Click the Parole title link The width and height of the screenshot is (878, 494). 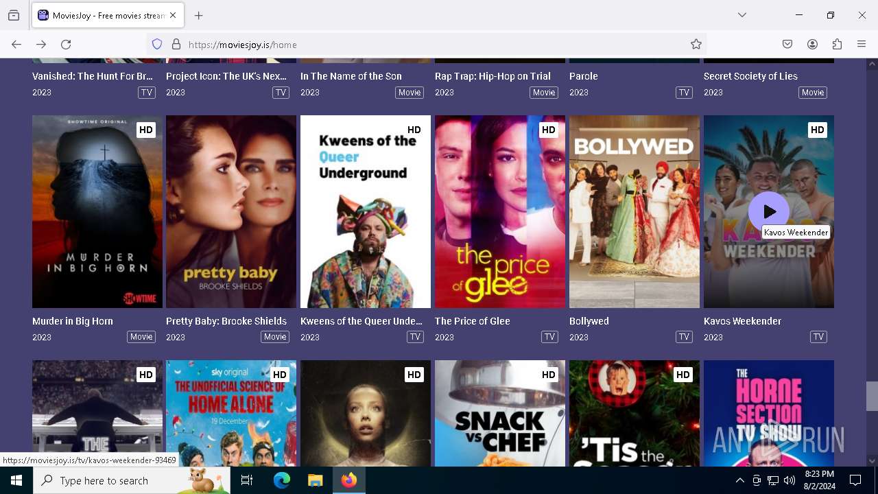pyautogui.click(x=584, y=76)
